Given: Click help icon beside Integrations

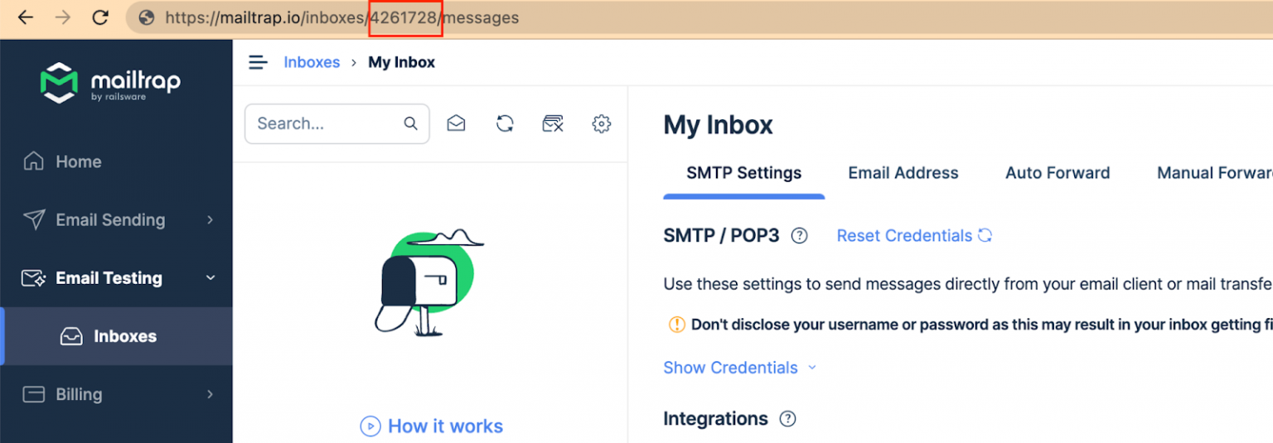Looking at the screenshot, I should [x=787, y=419].
